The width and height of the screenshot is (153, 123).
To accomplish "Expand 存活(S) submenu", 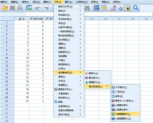I will (69, 81).
